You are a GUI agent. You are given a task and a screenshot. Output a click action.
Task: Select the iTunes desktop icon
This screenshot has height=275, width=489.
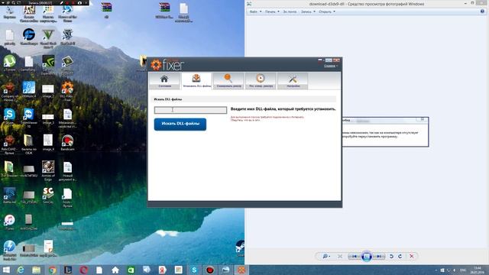click(9, 222)
